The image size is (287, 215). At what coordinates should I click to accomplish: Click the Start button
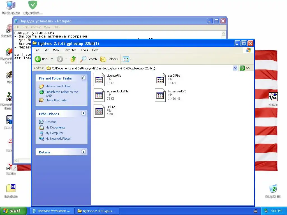[13, 211]
